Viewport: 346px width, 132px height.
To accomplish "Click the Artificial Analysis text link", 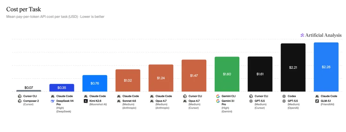I will [324, 35].
